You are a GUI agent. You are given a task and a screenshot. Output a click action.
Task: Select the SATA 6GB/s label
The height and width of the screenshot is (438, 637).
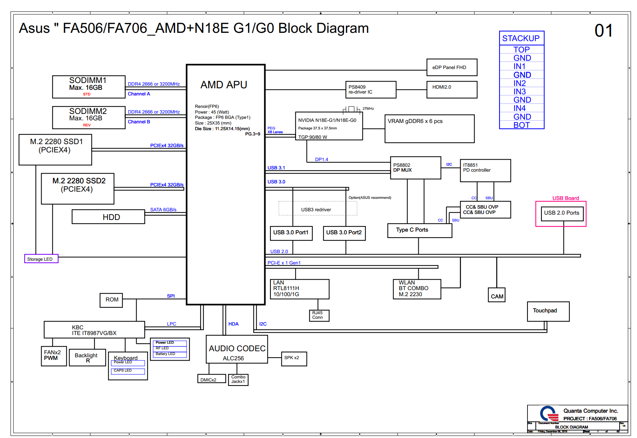click(163, 210)
